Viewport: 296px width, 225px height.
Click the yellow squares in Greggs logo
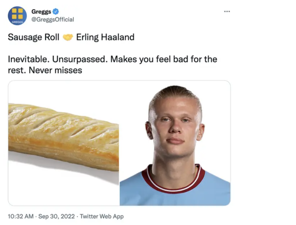17,14
